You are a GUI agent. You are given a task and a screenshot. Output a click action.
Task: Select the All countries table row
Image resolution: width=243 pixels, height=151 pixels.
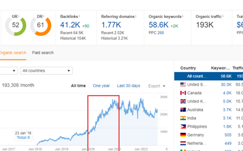point(208,76)
